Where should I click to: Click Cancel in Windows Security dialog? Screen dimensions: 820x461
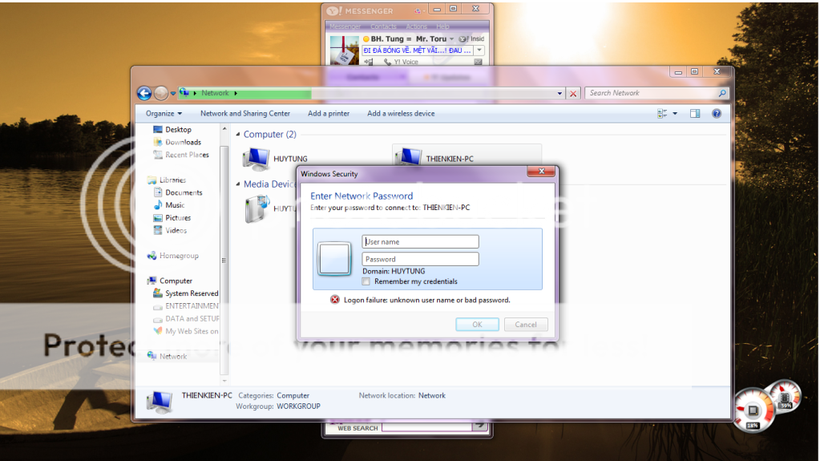click(x=526, y=325)
